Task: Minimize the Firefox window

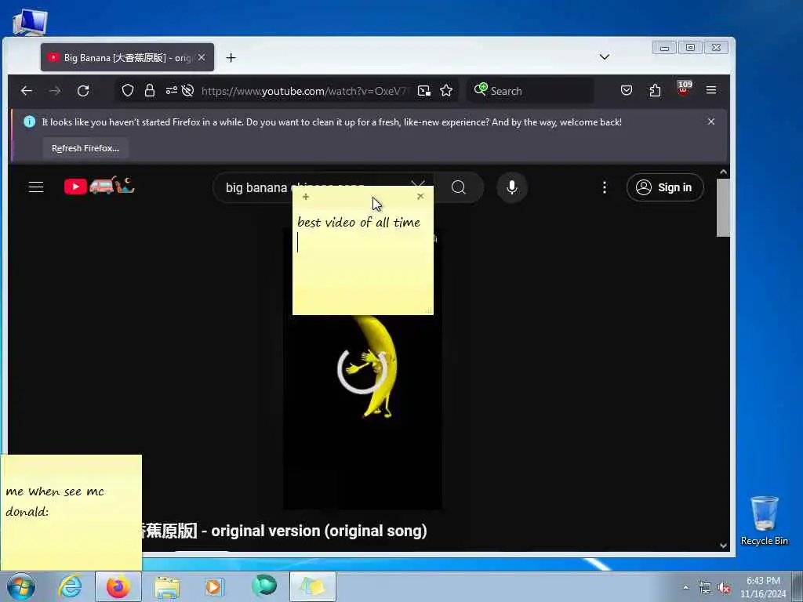Action: click(x=664, y=48)
